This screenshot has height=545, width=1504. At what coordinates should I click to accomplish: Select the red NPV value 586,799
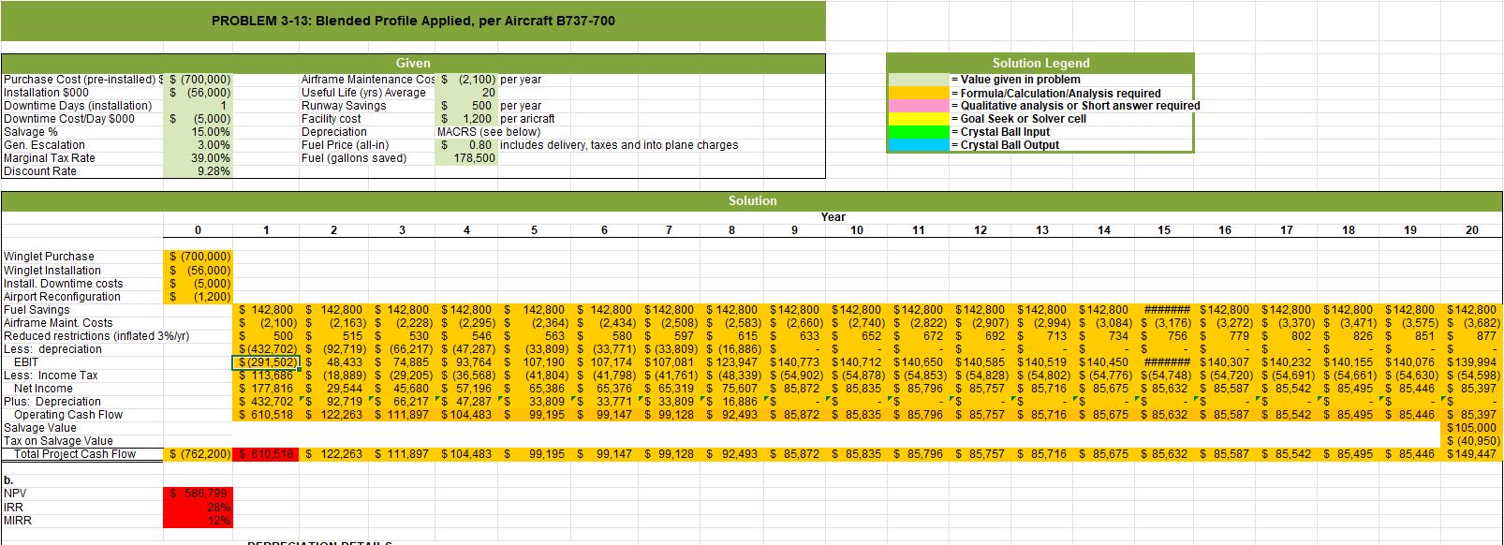point(198,493)
